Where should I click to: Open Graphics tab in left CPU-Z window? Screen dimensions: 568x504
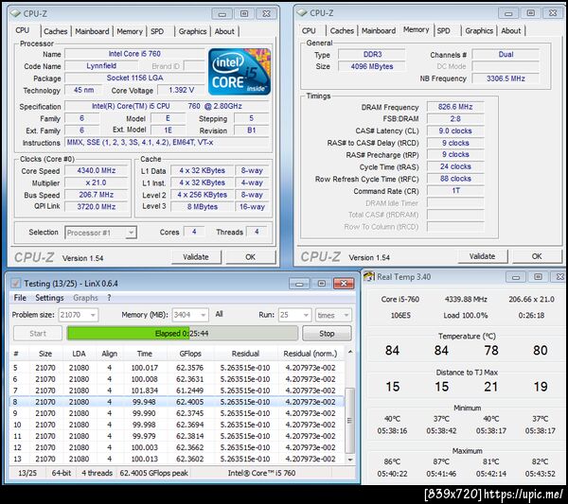[x=192, y=31]
